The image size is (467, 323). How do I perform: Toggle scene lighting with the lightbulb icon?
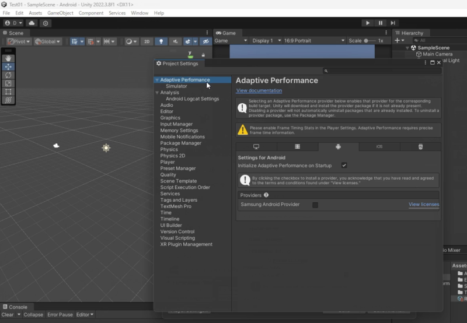tap(161, 41)
